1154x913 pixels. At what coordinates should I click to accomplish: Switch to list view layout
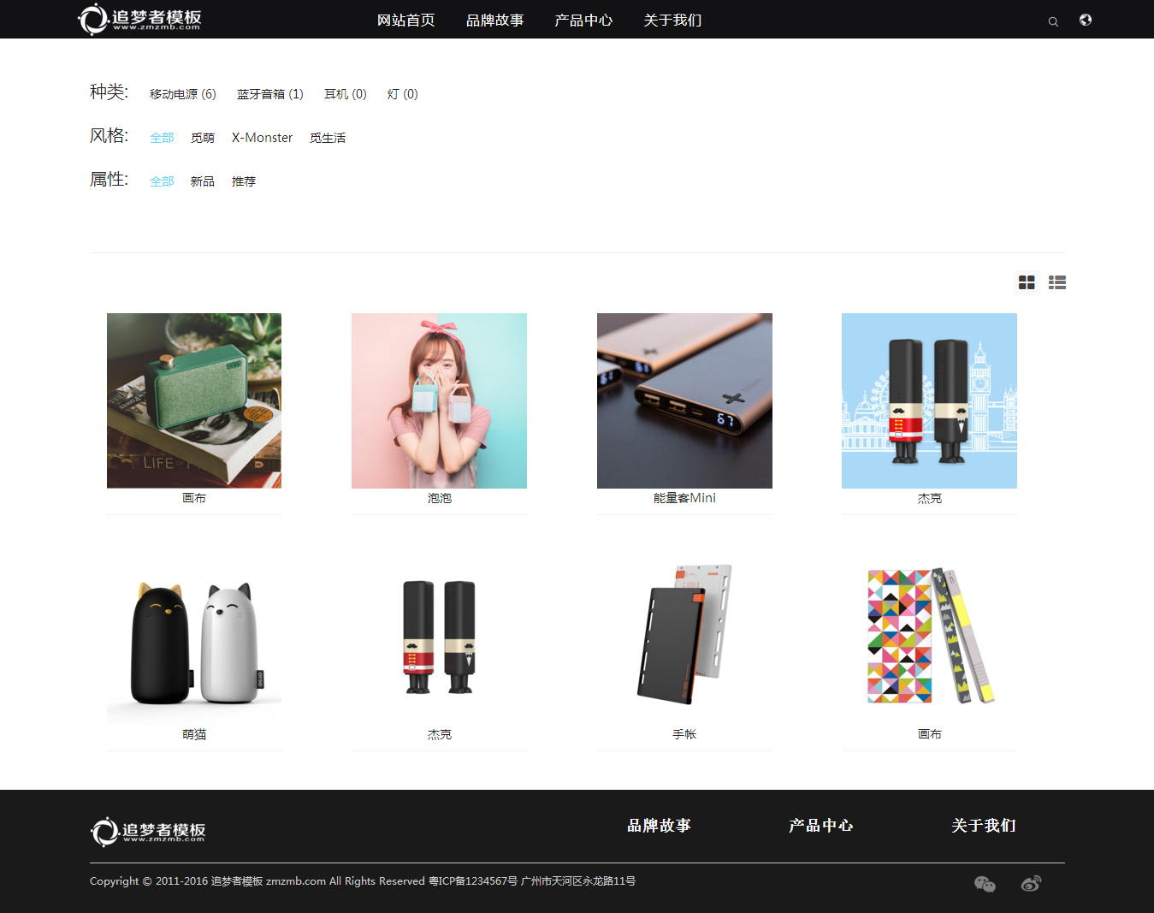pyautogui.click(x=1057, y=282)
